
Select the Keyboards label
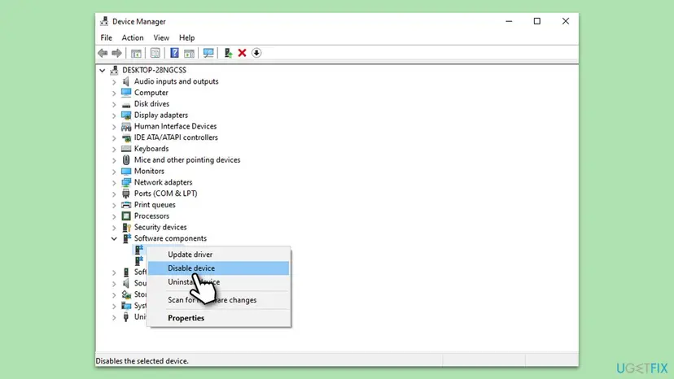[151, 148]
